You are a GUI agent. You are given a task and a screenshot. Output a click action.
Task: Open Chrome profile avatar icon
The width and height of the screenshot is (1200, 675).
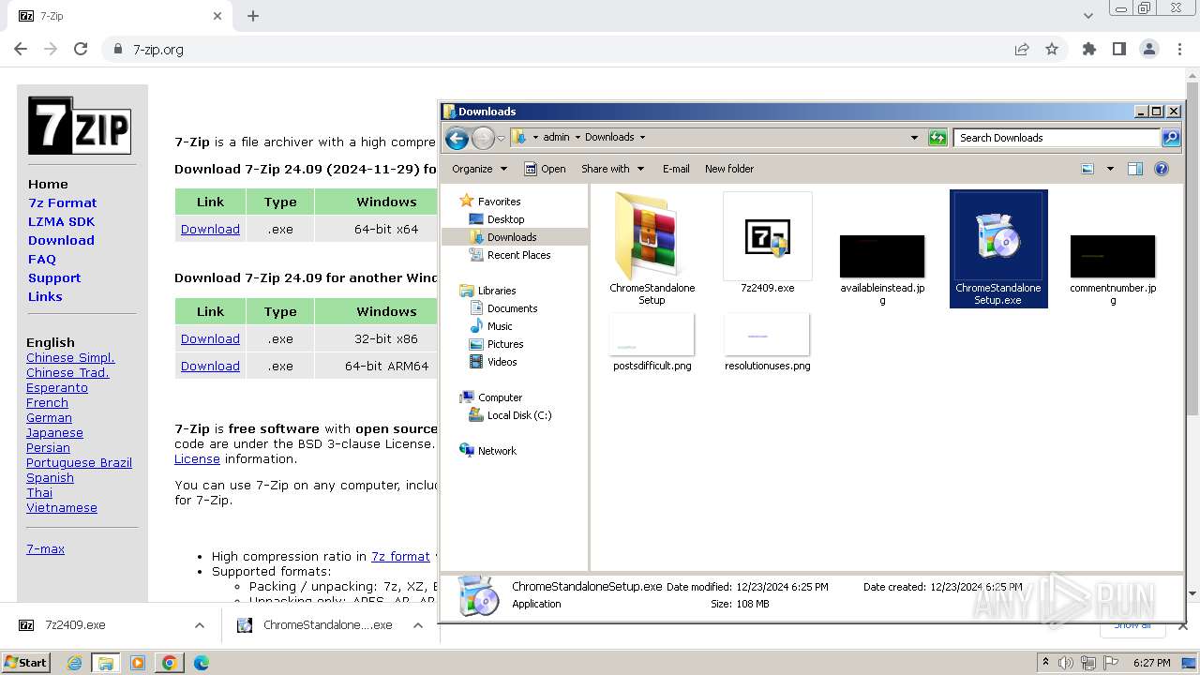[x=1149, y=50]
